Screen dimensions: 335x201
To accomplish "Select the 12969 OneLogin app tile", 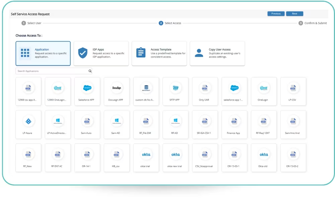I will click(58, 91).
